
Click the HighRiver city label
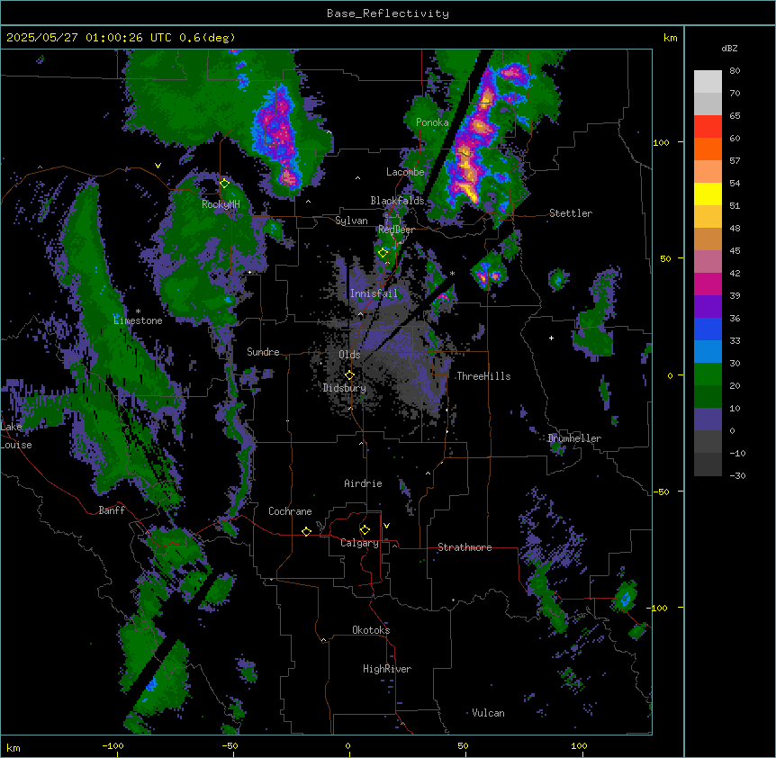[387, 669]
